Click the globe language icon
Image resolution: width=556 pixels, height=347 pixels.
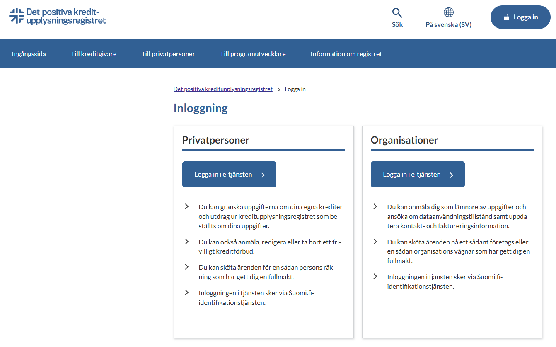(x=448, y=12)
